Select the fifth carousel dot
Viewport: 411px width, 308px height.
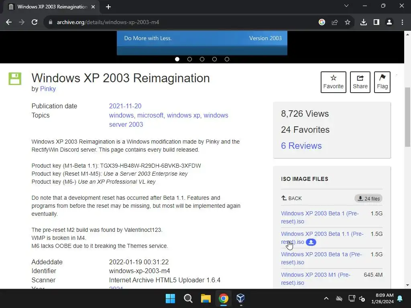tap(227, 59)
